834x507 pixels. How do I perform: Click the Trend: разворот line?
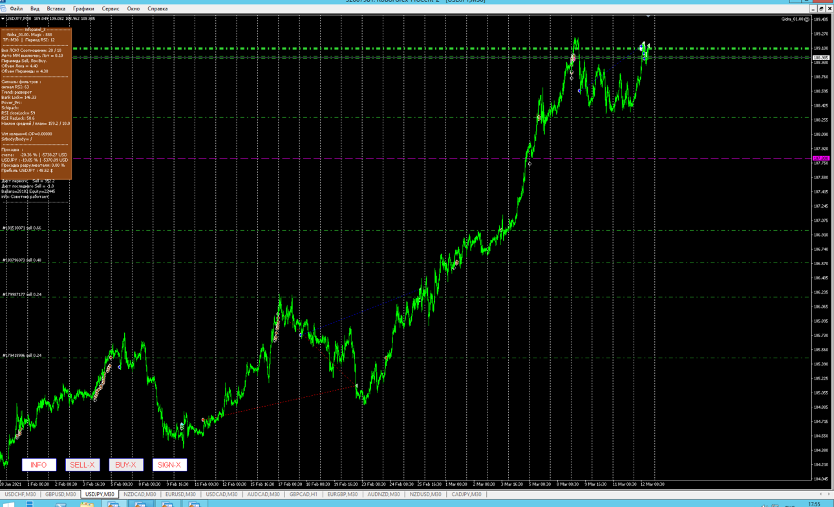coord(17,92)
